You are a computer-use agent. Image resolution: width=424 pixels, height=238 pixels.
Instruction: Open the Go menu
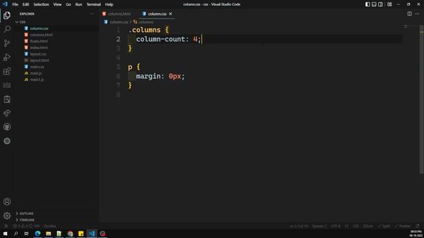(x=68, y=5)
